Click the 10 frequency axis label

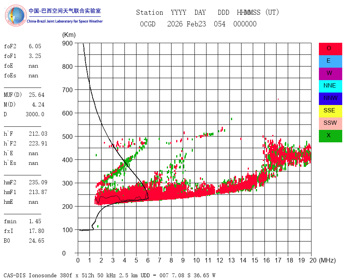[196, 260]
